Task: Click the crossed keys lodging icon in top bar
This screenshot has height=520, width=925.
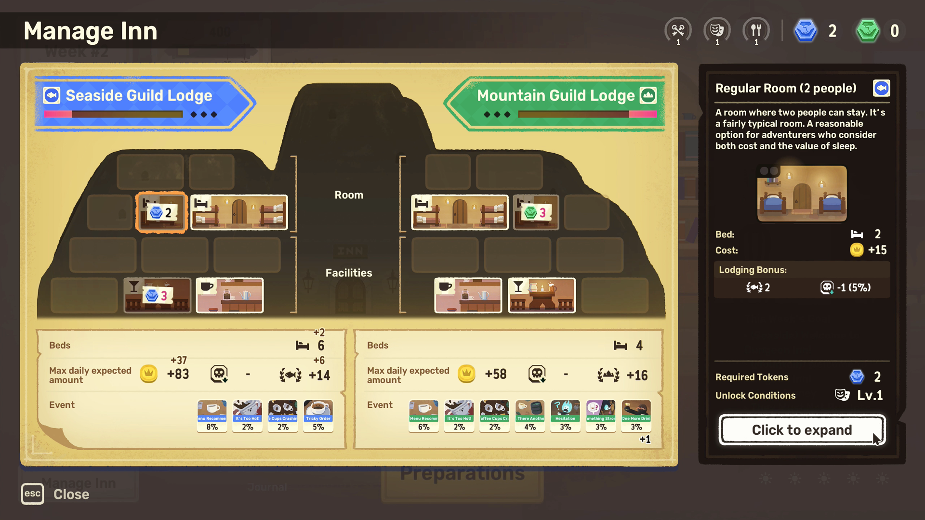Action: 678,30
